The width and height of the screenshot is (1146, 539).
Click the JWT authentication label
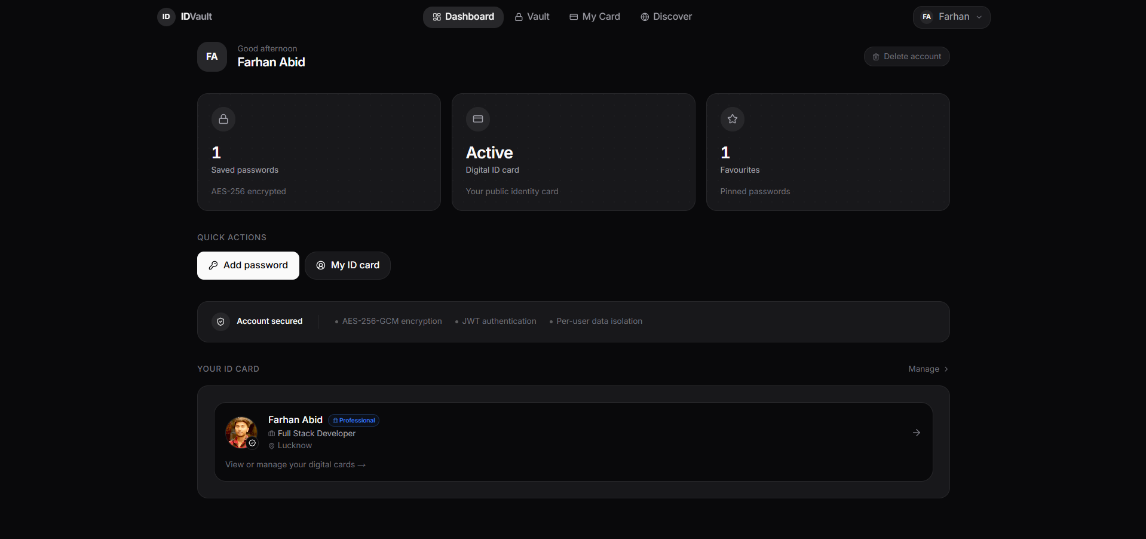click(499, 321)
